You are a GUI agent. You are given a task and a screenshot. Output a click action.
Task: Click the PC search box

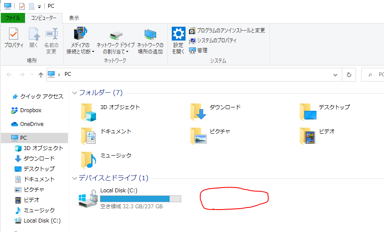coord(373,75)
